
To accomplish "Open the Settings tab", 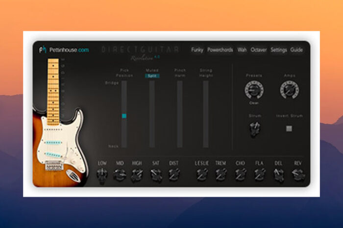I will pyautogui.click(x=279, y=50).
